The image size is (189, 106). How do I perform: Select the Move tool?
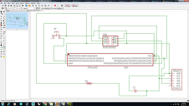click(x=4, y=16)
